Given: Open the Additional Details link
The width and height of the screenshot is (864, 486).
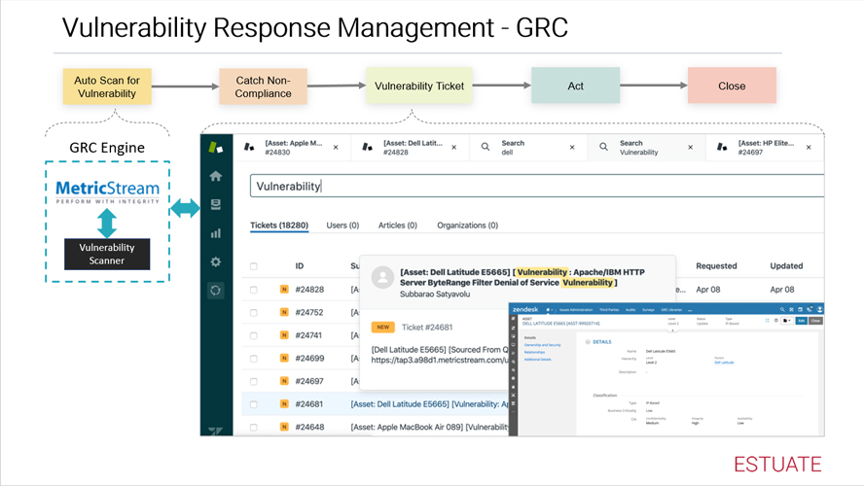Looking at the screenshot, I should 538,360.
